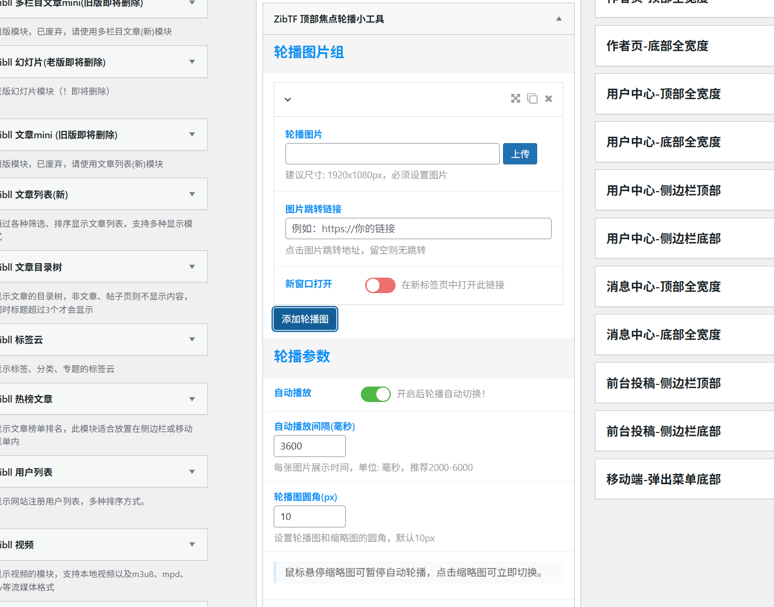Viewport: 774px width, 607px height.
Task: Click the 图片跳转链接 input field
Action: (419, 228)
